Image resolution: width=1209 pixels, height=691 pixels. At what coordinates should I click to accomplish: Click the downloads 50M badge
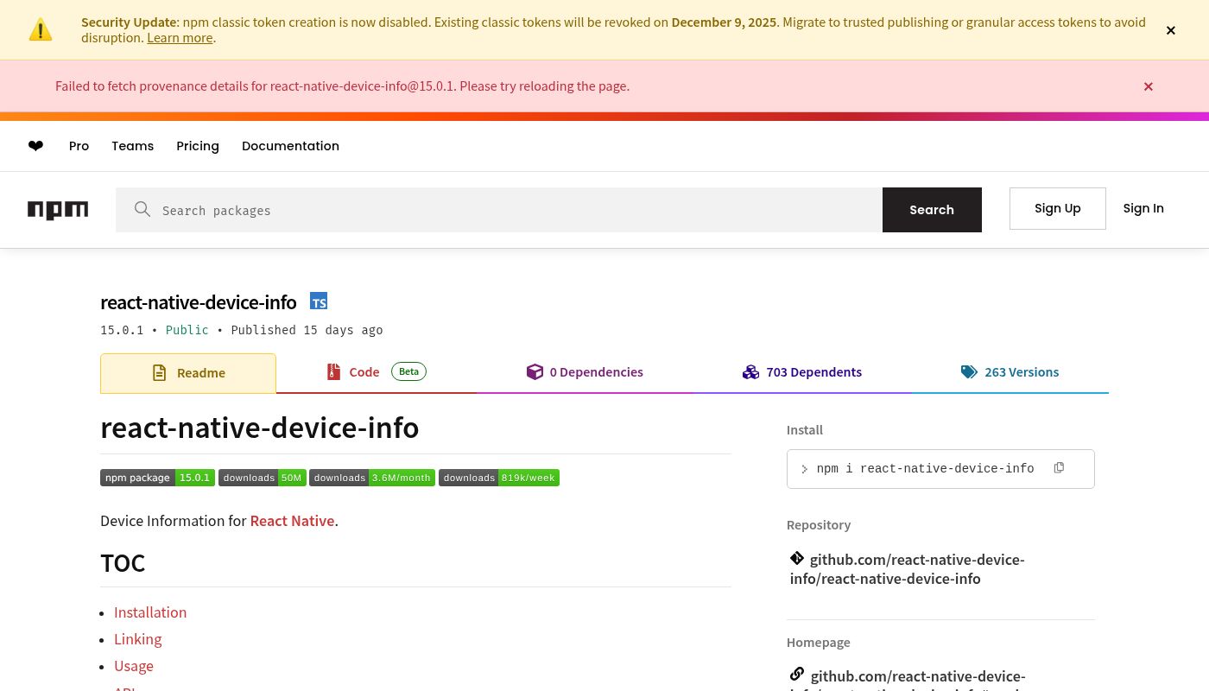[263, 478]
